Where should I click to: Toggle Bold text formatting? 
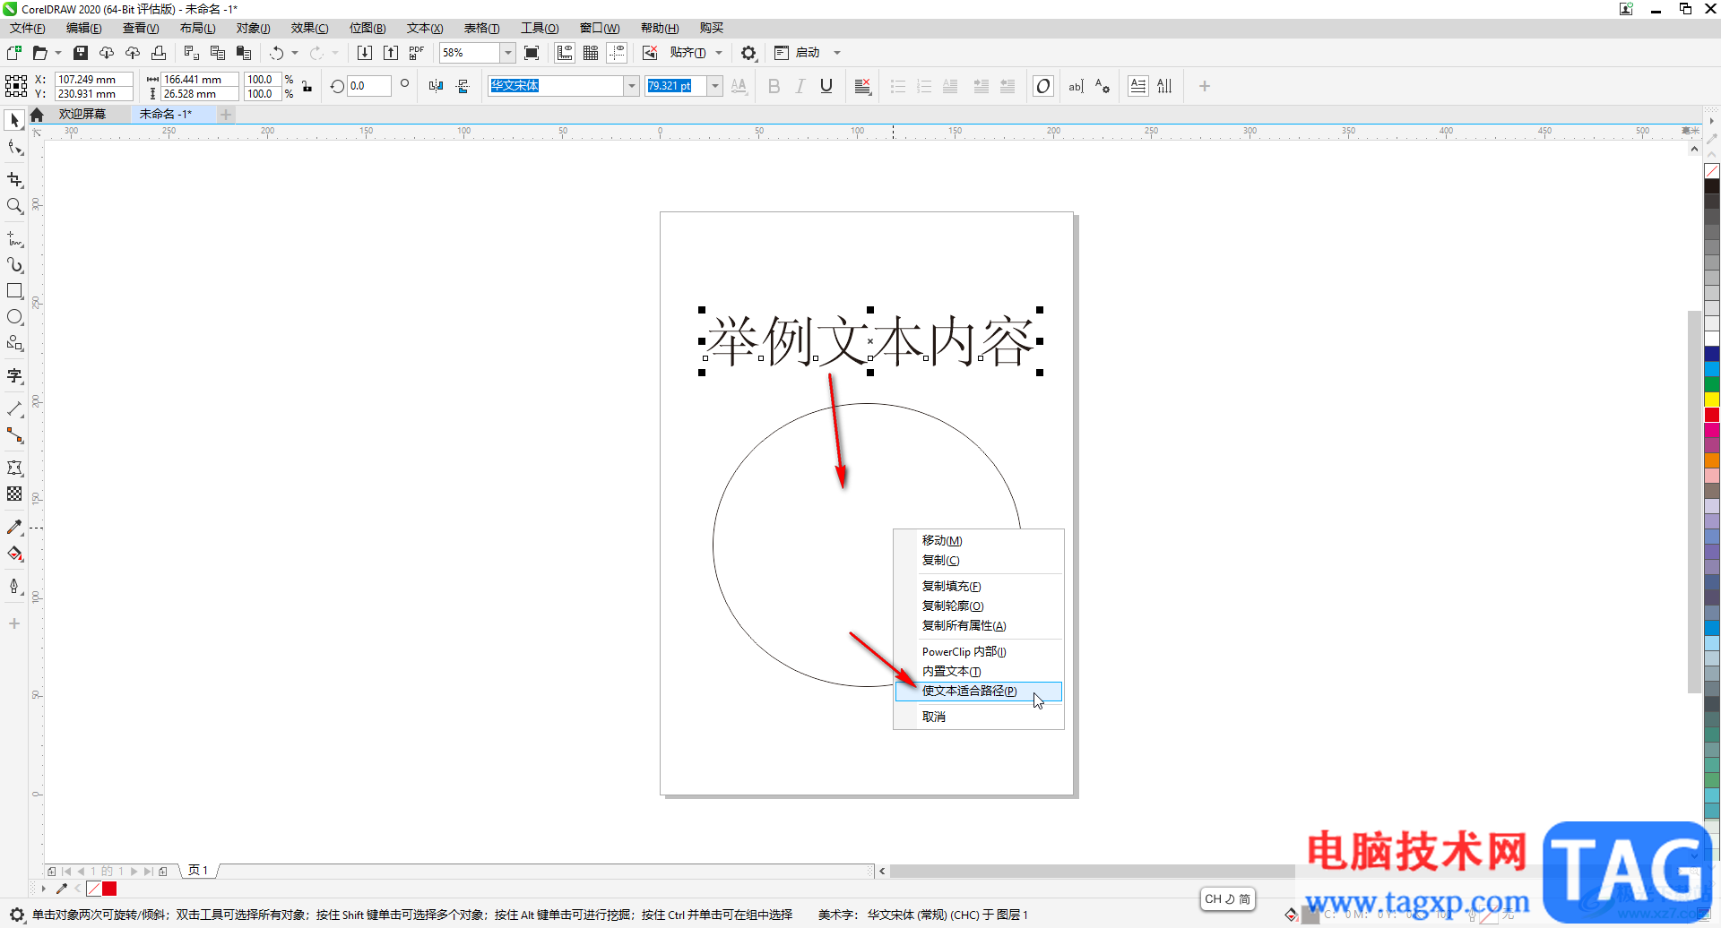(x=774, y=86)
